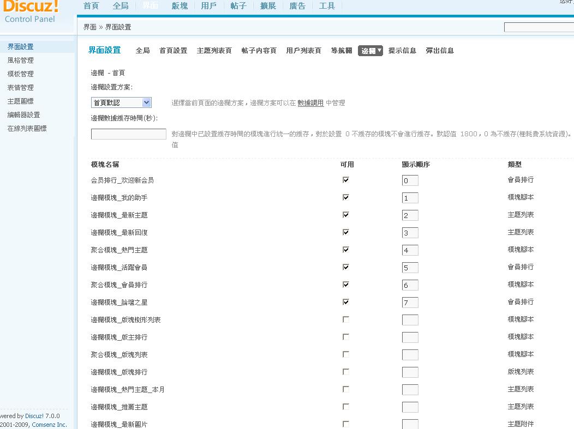574x429 pixels.
Task: Select 風格管理 in the left sidebar
Action: coord(21,61)
